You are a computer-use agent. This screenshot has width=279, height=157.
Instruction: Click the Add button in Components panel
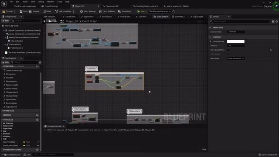tap(5, 21)
